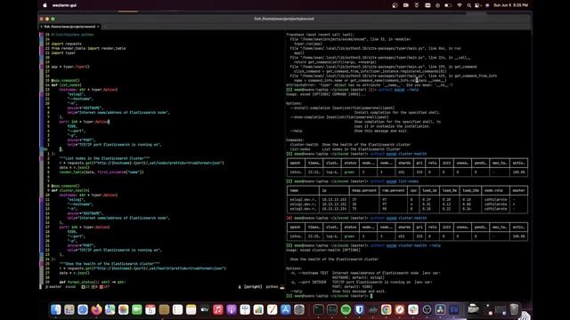Open the Downloads stack in dock
This screenshot has width=570, height=320.
473,309
